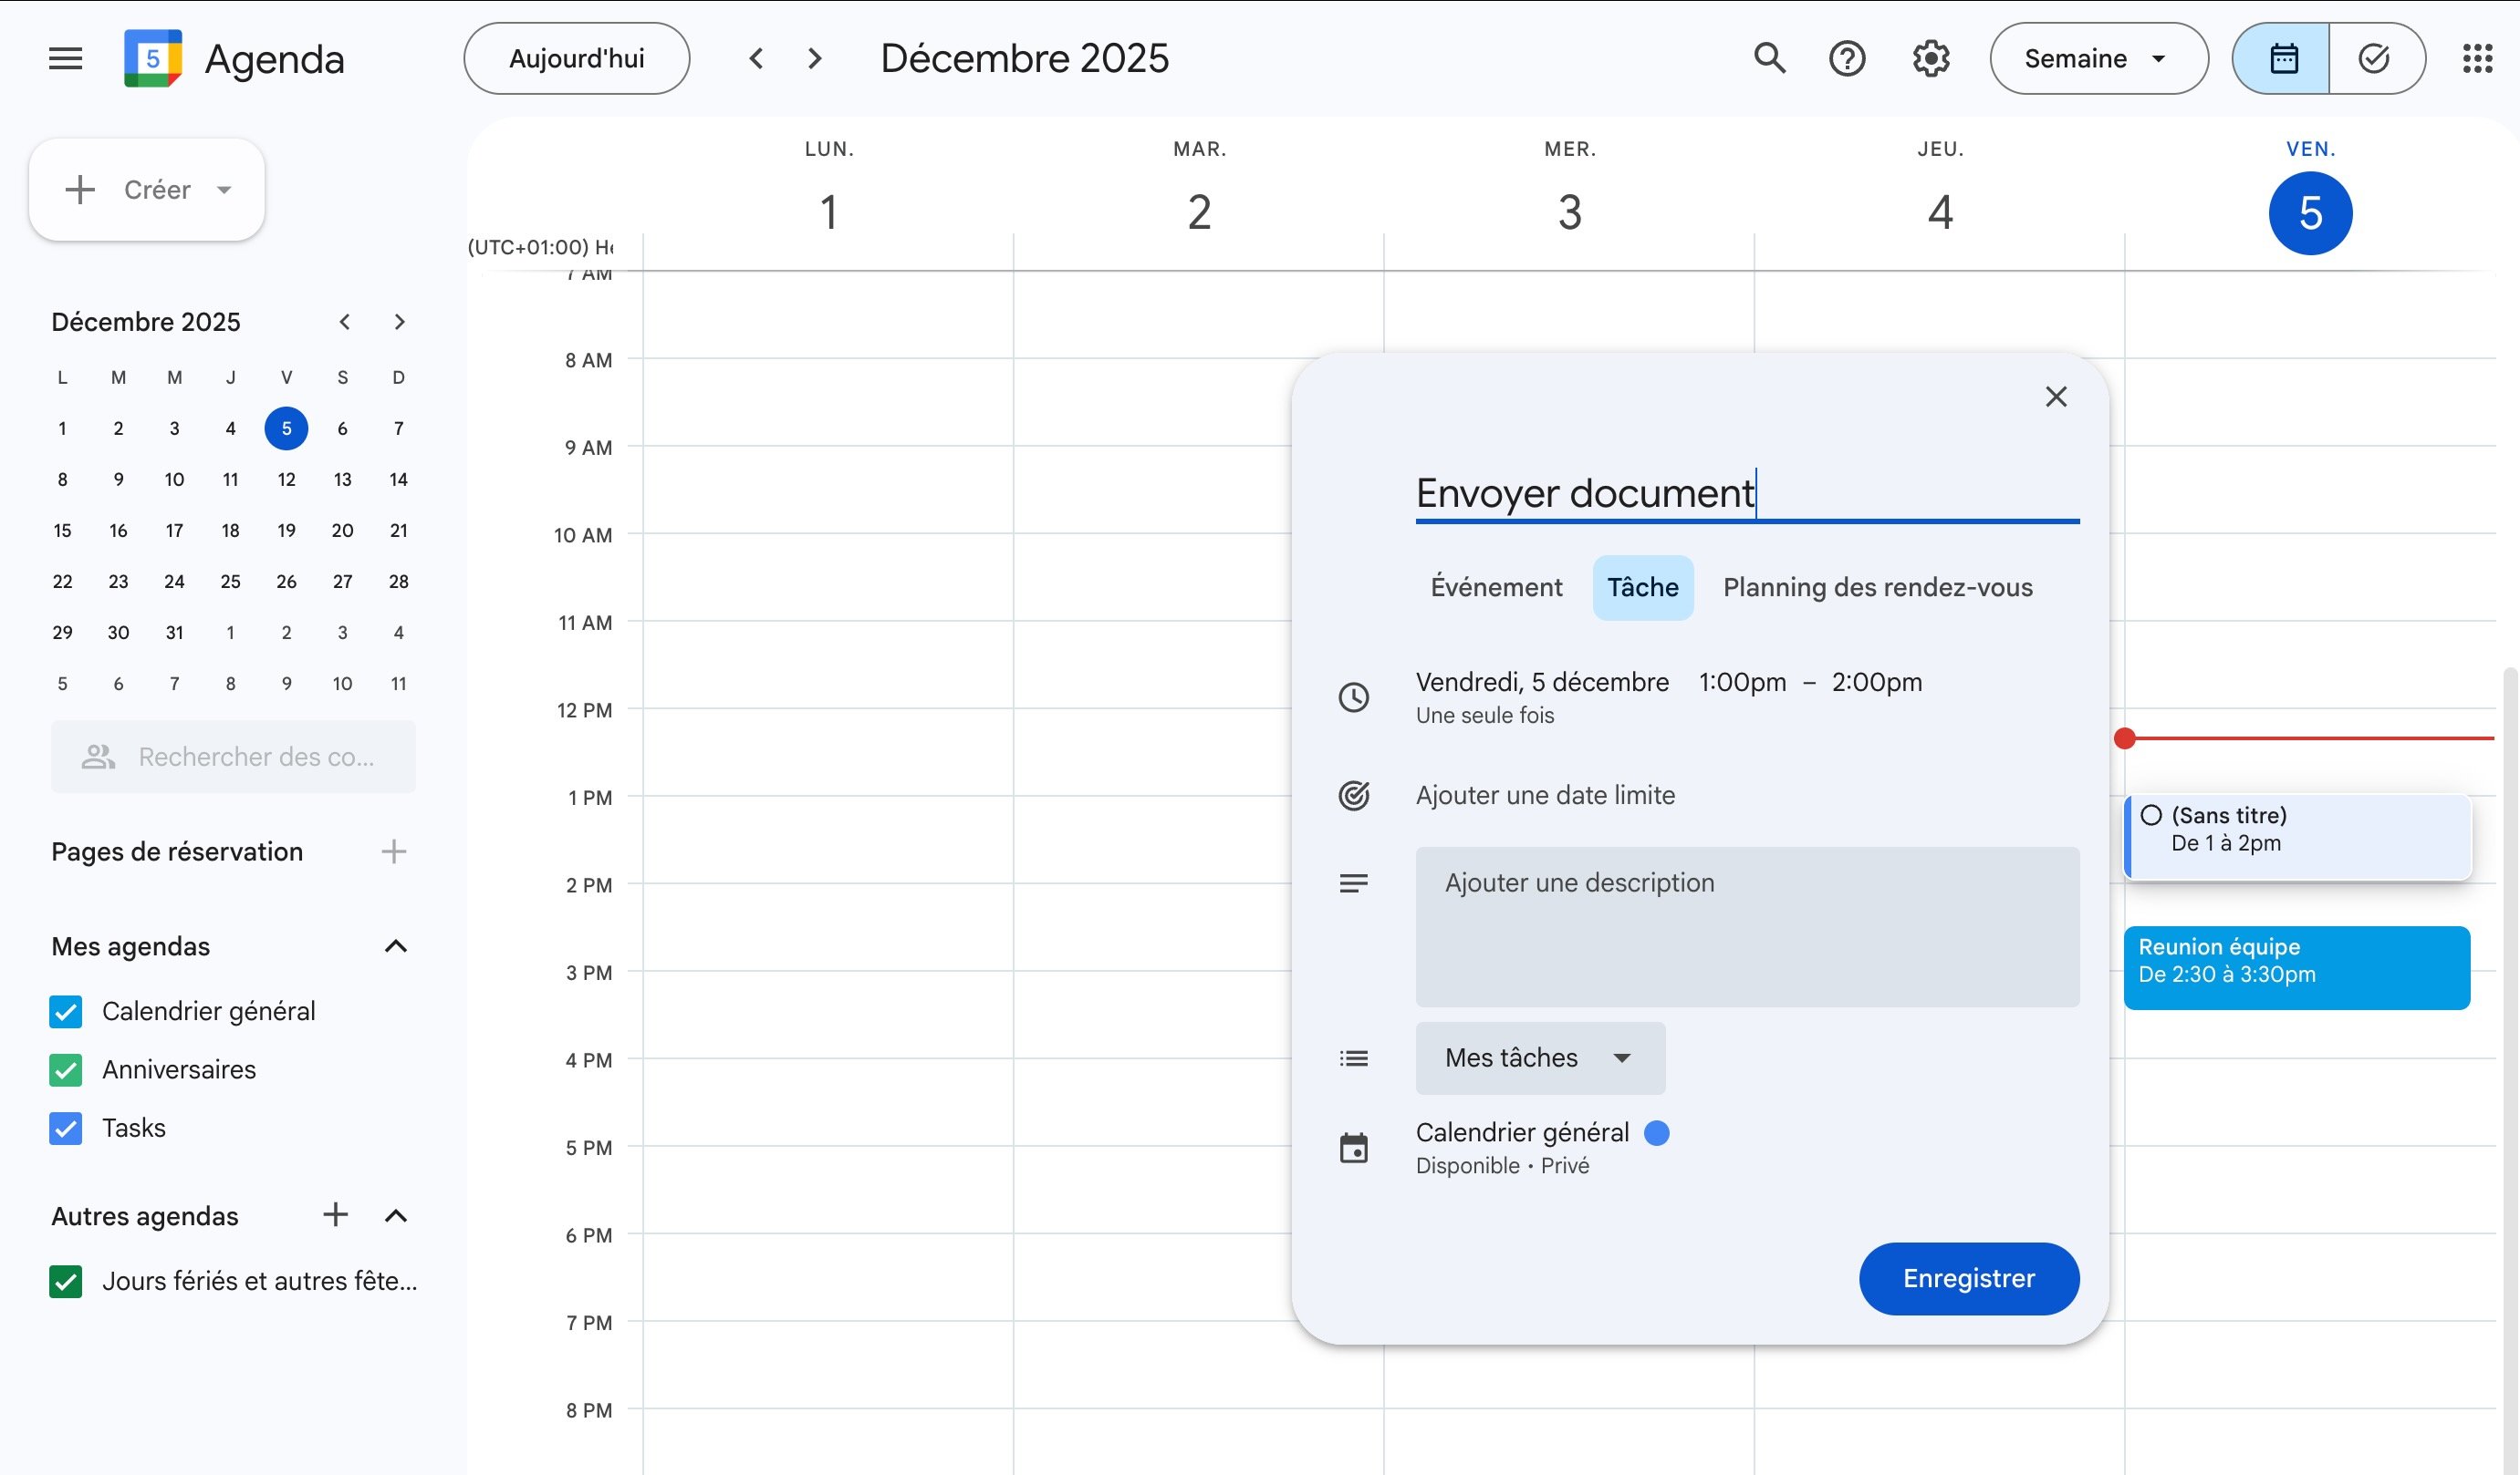Open the Help menu icon
The height and width of the screenshot is (1475, 2520).
(x=1847, y=58)
